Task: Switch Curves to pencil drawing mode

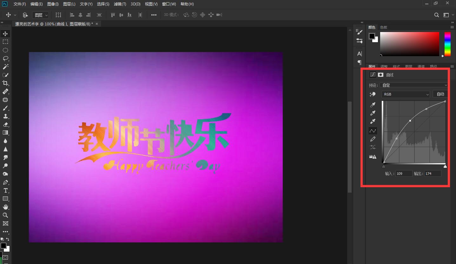Action: tap(373, 139)
